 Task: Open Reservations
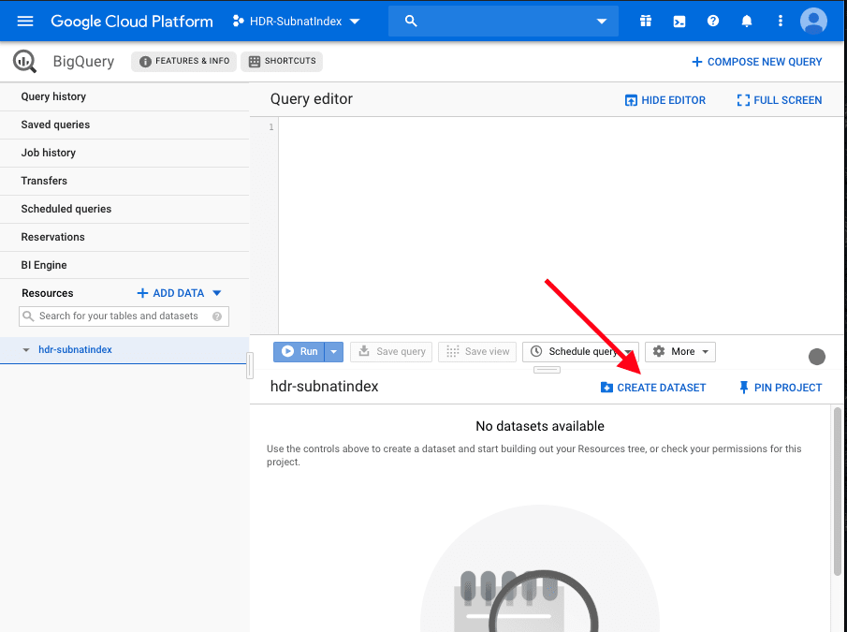tap(124, 237)
